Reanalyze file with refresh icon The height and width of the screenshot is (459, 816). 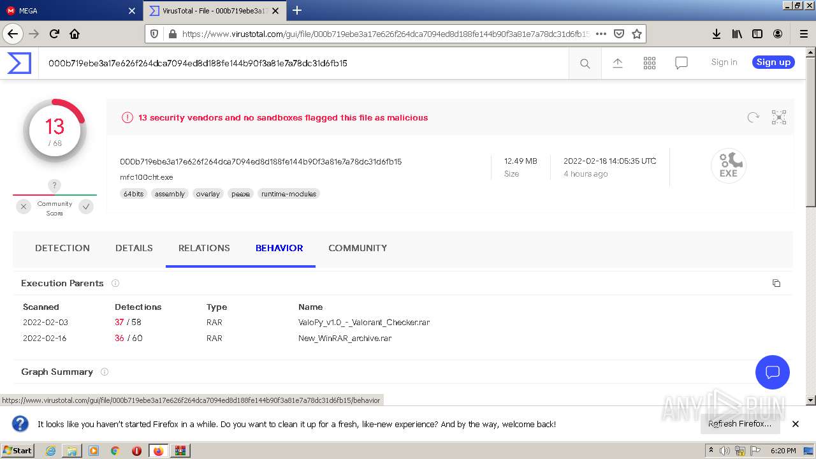pyautogui.click(x=754, y=117)
